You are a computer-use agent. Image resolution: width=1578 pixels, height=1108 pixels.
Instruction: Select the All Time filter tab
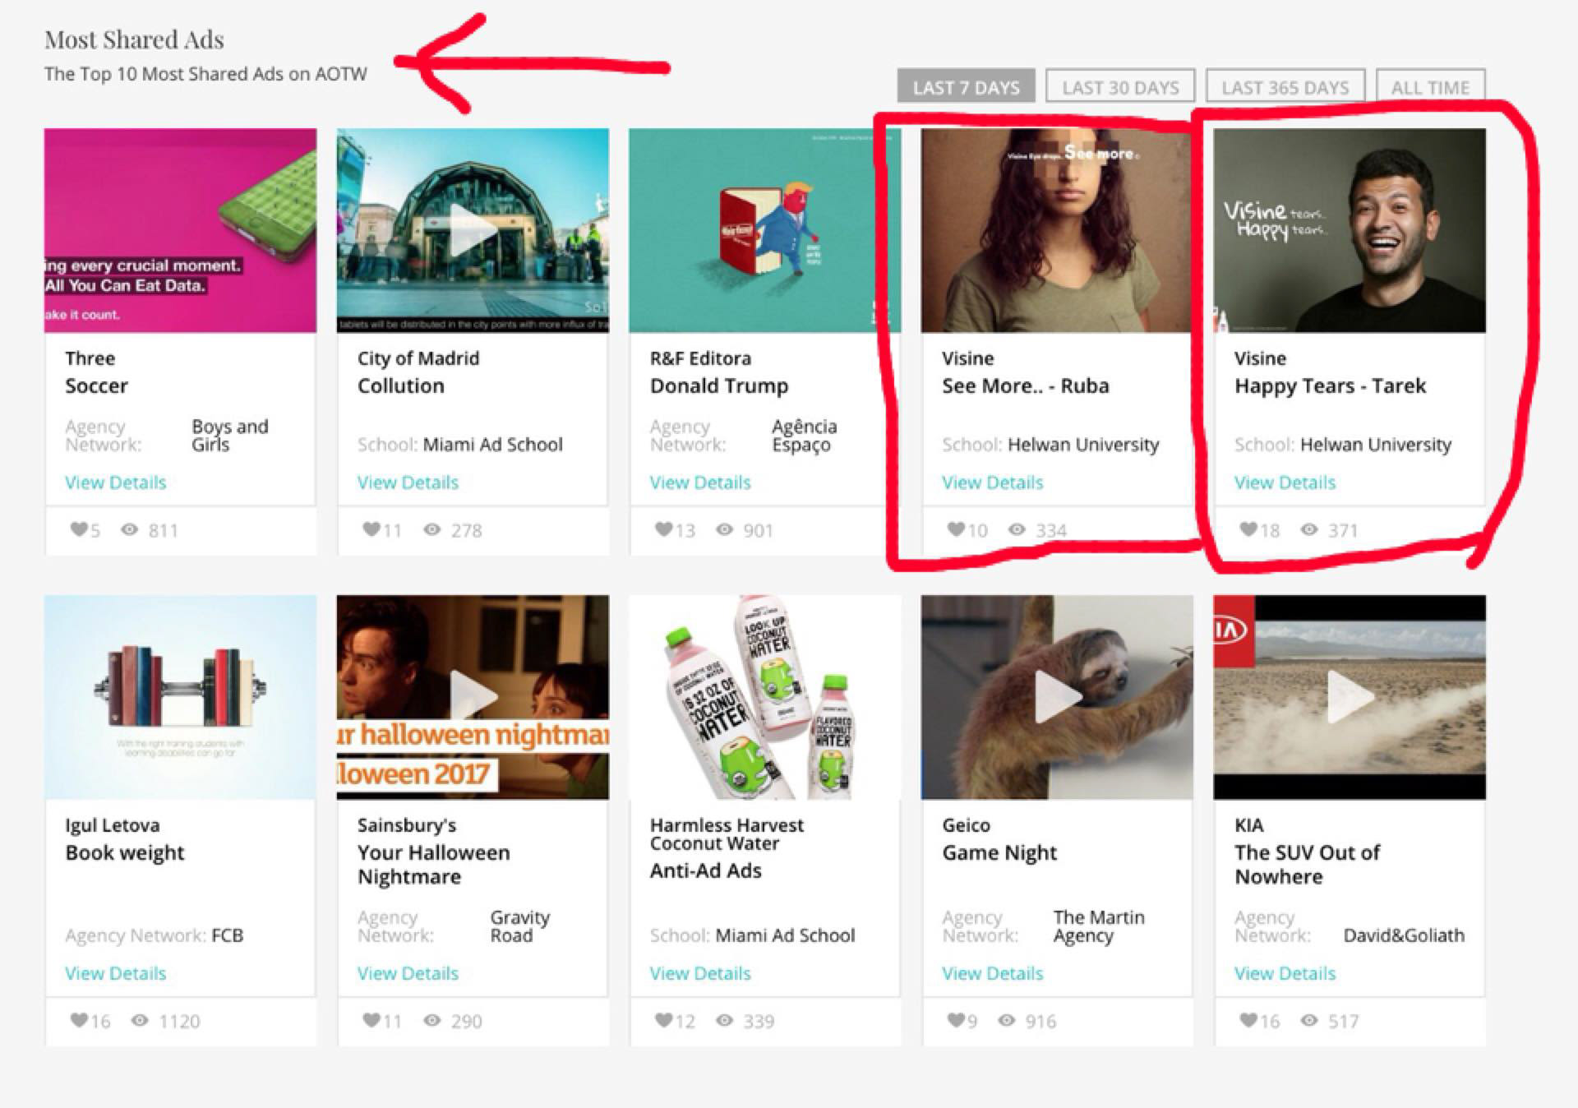point(1430,87)
